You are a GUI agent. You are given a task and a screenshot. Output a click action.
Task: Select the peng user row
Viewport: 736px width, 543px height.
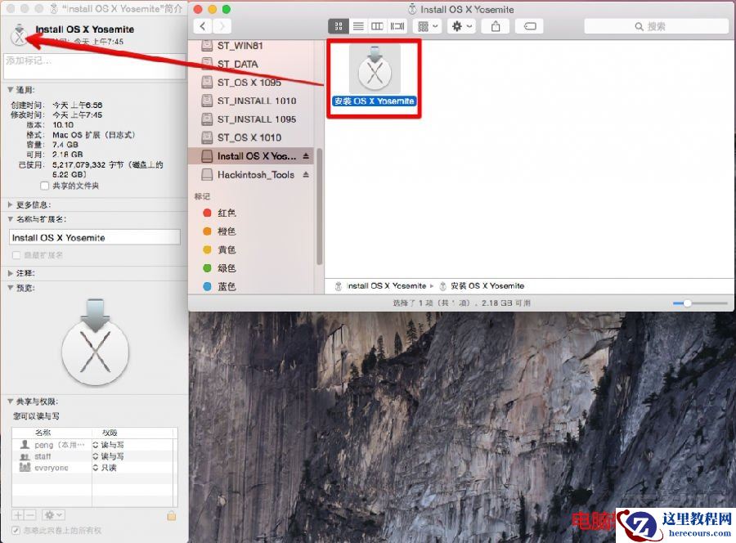[x=94, y=444]
